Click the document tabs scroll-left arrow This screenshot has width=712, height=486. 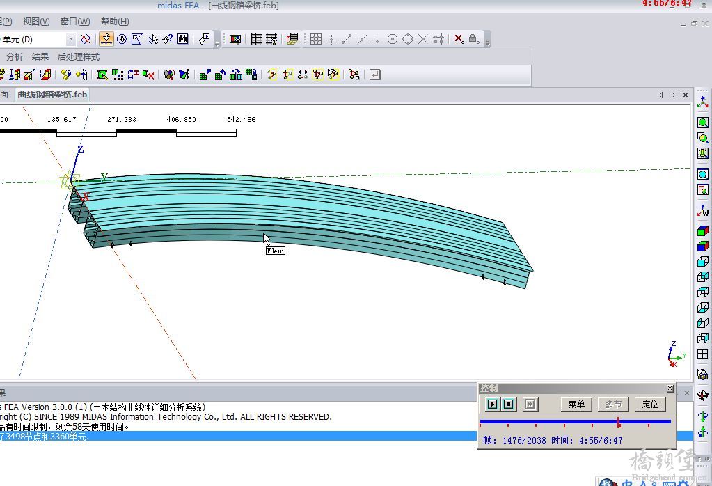661,95
